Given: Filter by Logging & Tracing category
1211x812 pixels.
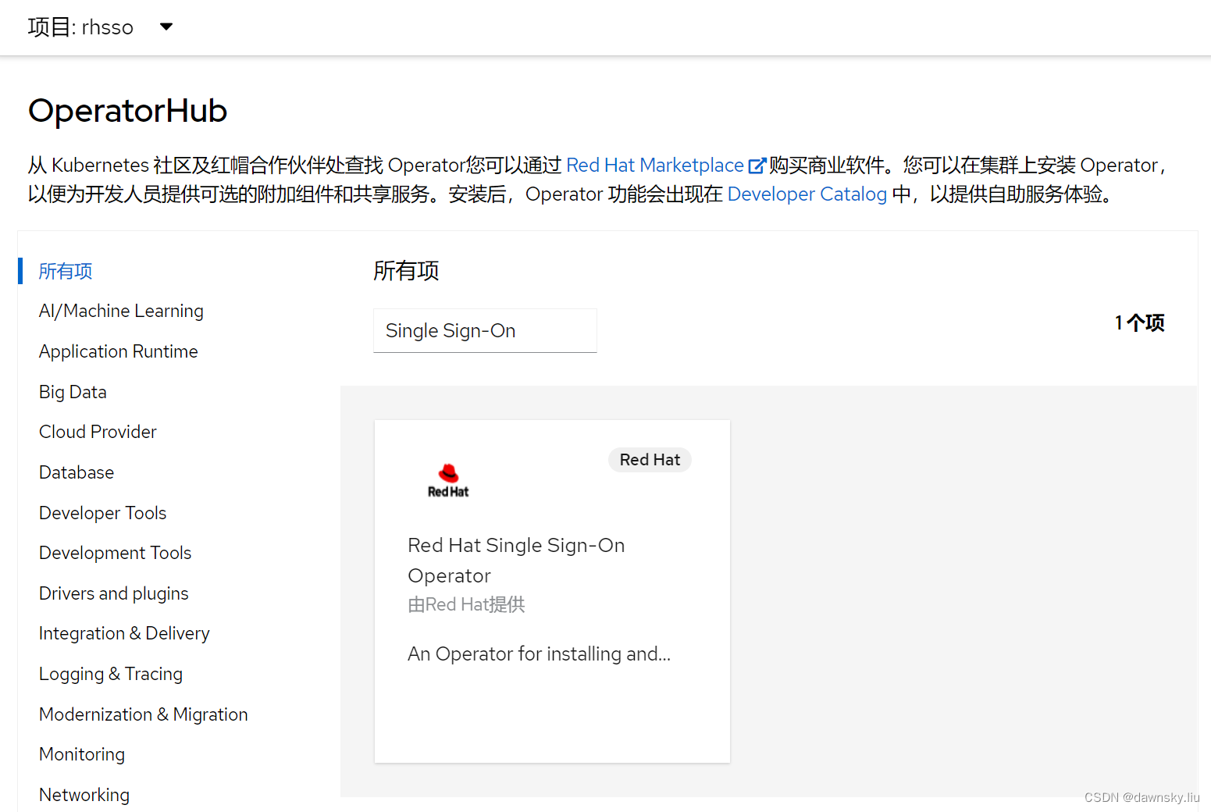Looking at the screenshot, I should 111,674.
